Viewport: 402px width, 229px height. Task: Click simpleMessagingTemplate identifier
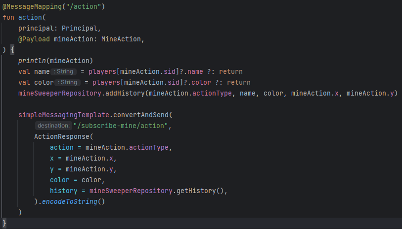(64, 115)
